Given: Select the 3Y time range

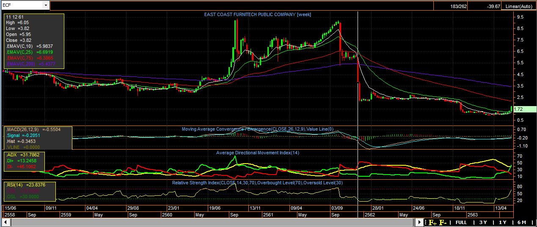Looking at the screenshot, I should [x=483, y=222].
